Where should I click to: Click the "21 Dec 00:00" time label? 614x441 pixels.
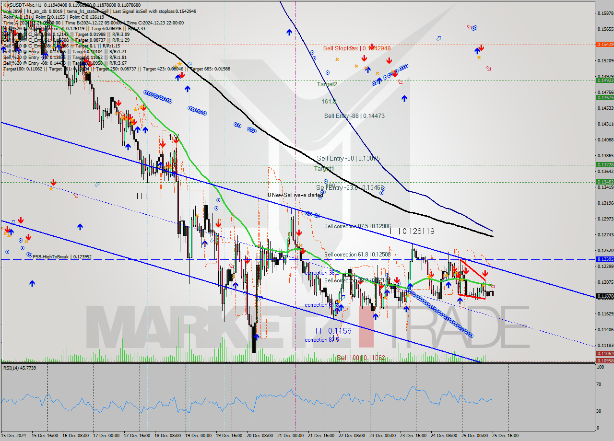point(292,435)
